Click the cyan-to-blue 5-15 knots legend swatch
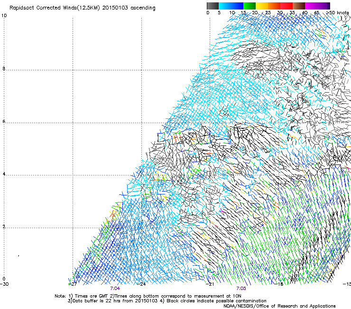The image size is (351, 309). (231, 6)
